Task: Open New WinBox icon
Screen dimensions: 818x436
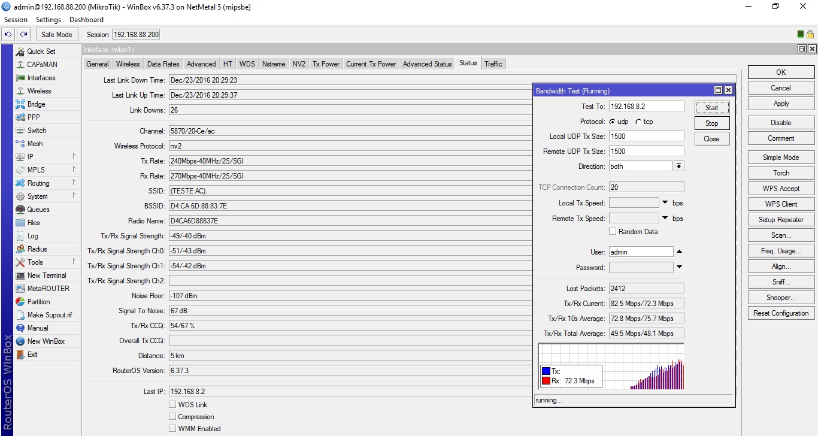Action: coord(20,341)
